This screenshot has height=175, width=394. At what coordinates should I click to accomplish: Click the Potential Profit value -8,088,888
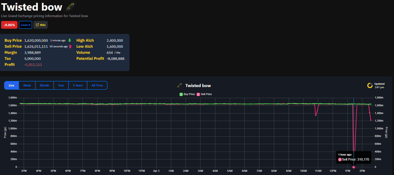(x=116, y=59)
